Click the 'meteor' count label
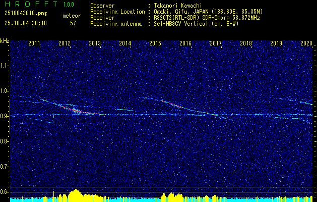317x202 pixels. coord(72,16)
